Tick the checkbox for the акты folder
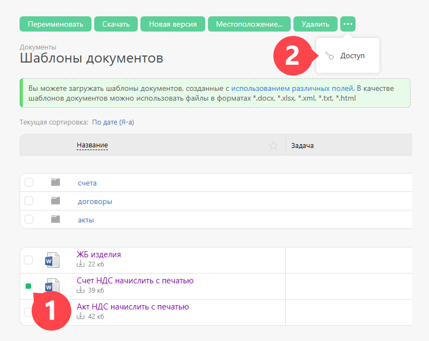The width and height of the screenshot is (429, 341). pyautogui.click(x=29, y=219)
